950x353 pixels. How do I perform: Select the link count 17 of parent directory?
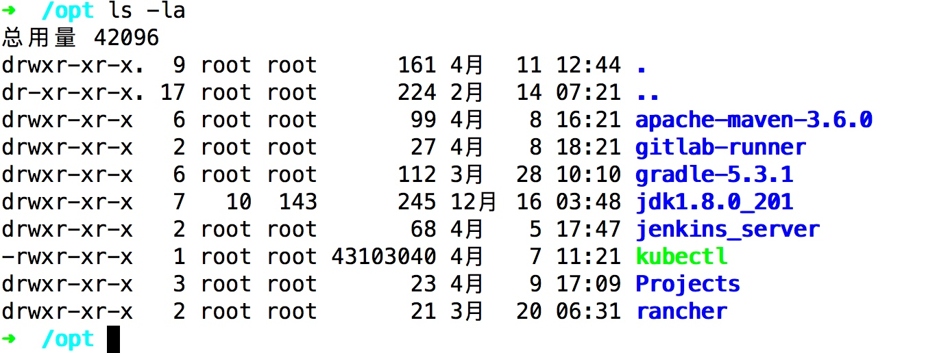(173, 92)
